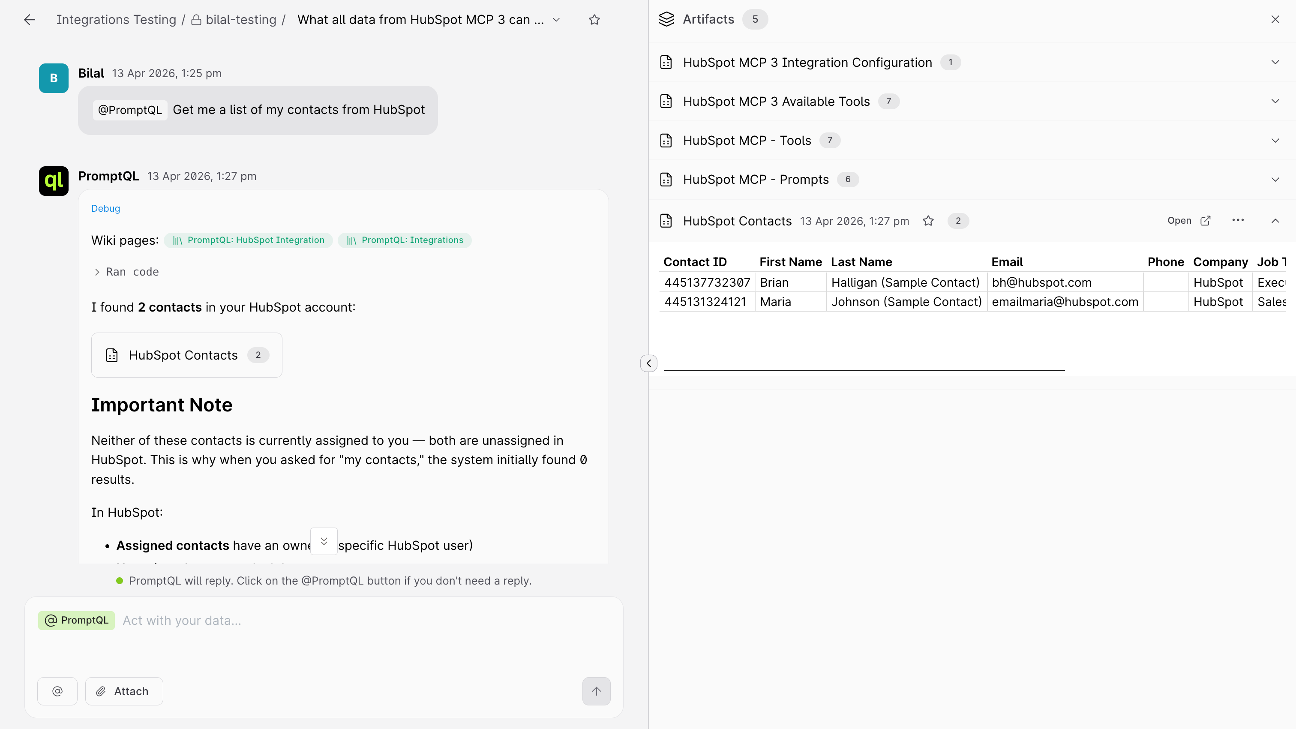Screen dimensions: 1296x729
Task: Click the document icon on chat artifact card
Action: 112,355
